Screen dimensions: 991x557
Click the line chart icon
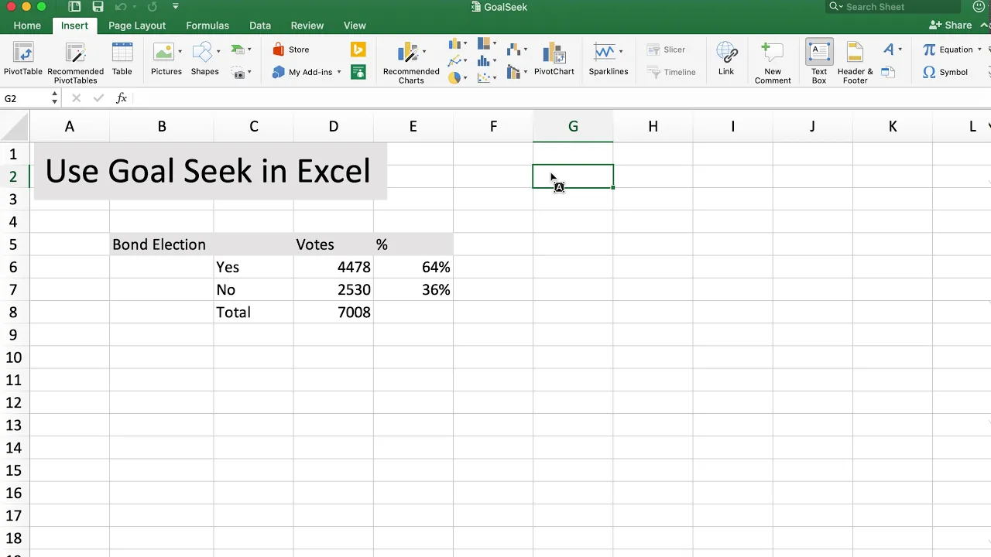455,60
